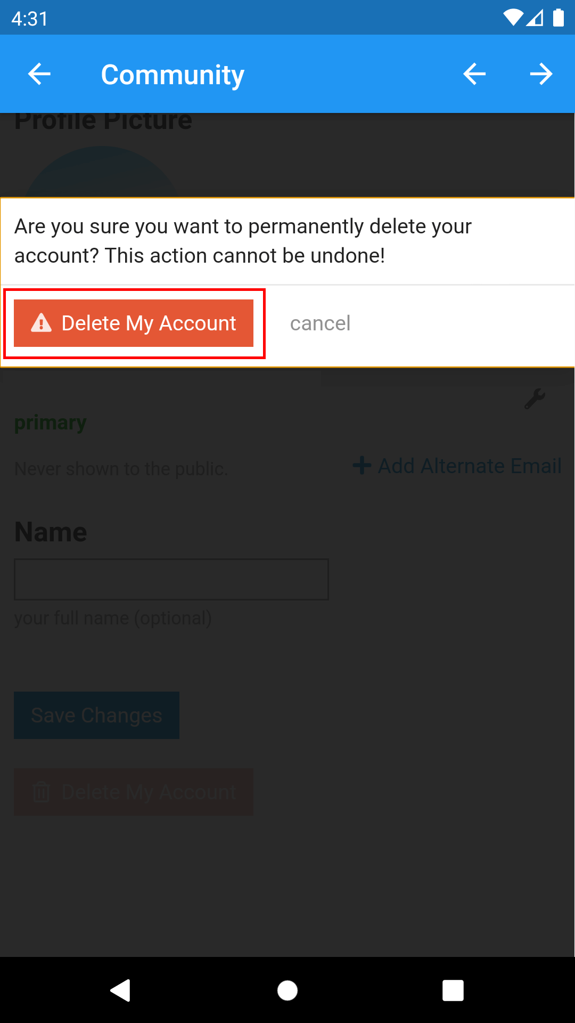This screenshot has width=575, height=1023.
Task: Dismiss the dialog by pressing cancel
Action: tap(320, 323)
